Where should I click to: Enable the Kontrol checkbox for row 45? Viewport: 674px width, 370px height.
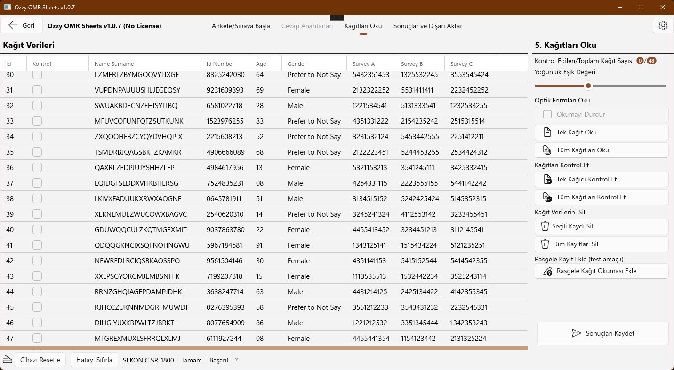click(x=37, y=307)
